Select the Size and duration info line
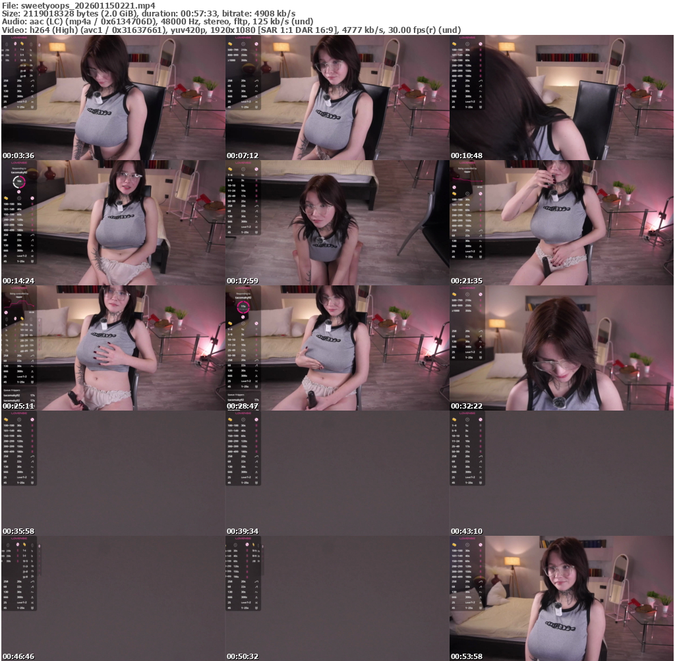Viewport: 675px width, 661px height. pyautogui.click(x=148, y=14)
